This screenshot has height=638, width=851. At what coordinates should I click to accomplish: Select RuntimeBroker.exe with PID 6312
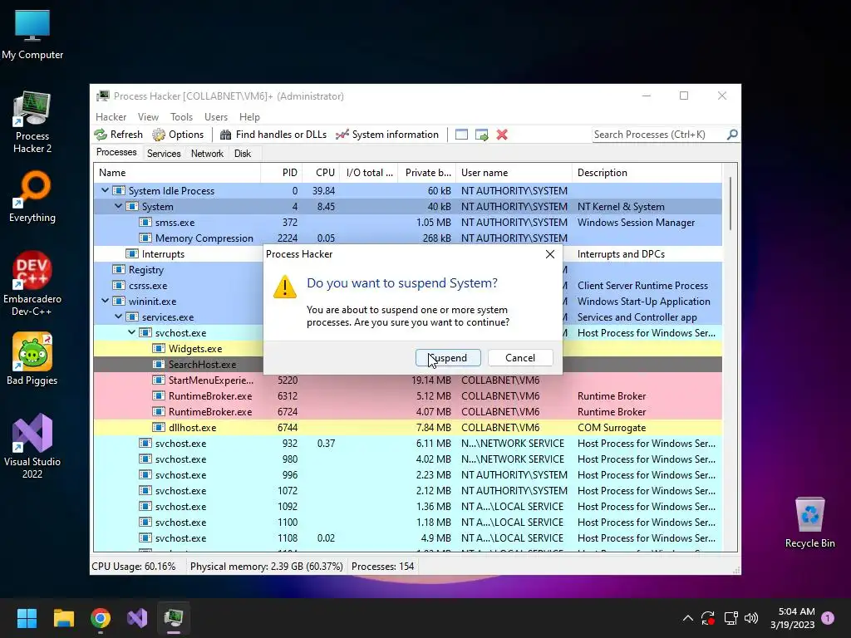pos(407,396)
